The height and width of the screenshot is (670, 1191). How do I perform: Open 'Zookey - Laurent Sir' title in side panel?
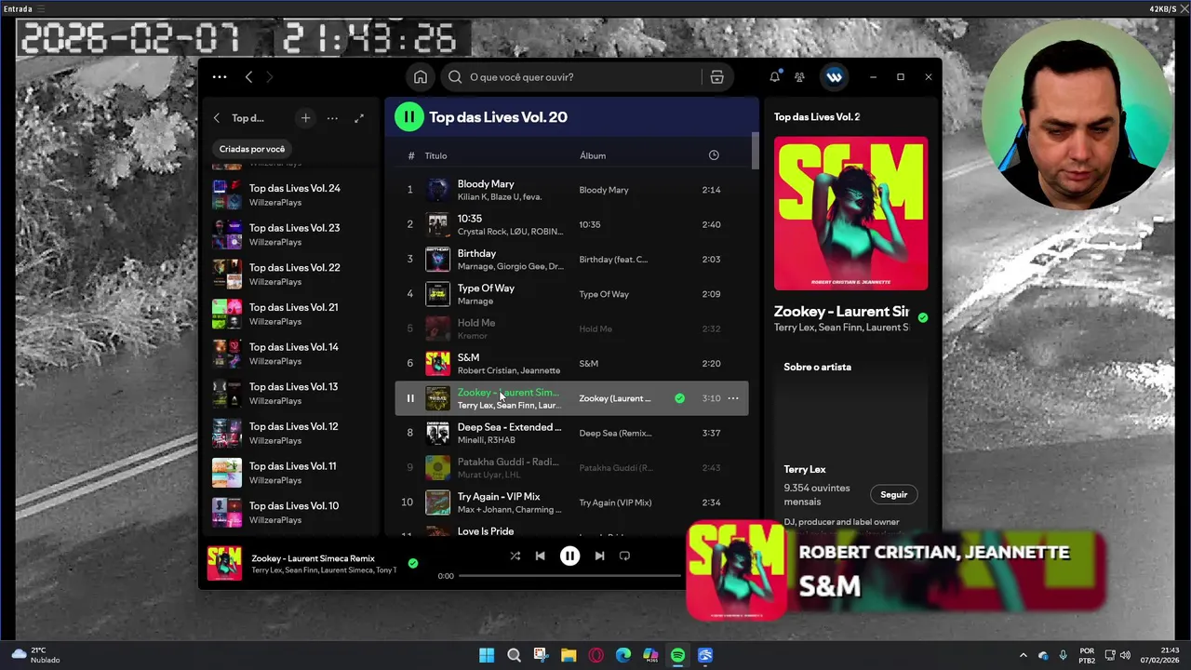click(841, 312)
